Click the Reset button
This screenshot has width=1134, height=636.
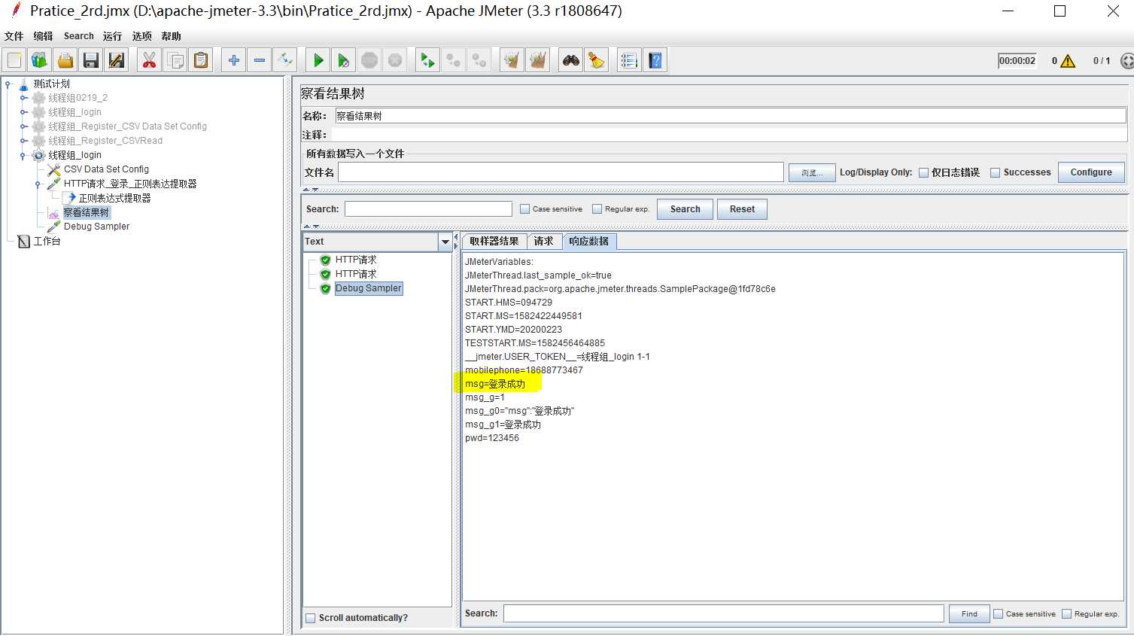click(742, 209)
